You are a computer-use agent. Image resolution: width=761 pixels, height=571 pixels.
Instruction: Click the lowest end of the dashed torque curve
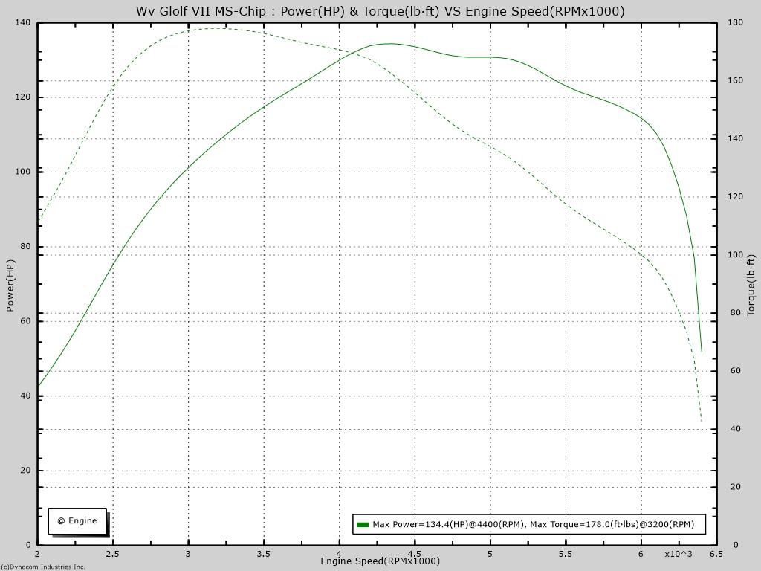(x=702, y=422)
